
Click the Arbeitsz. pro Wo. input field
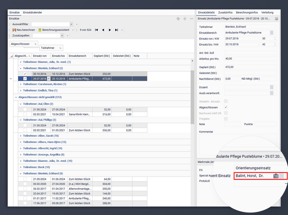click(250, 59)
